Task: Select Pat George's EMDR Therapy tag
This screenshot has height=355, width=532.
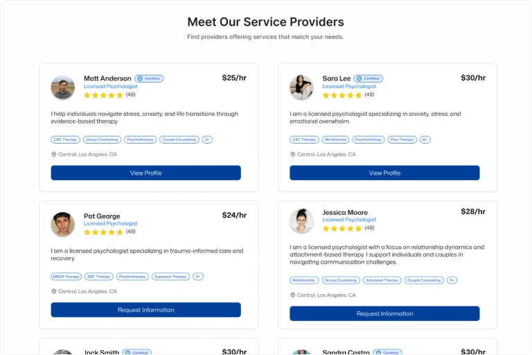Action: (x=66, y=277)
